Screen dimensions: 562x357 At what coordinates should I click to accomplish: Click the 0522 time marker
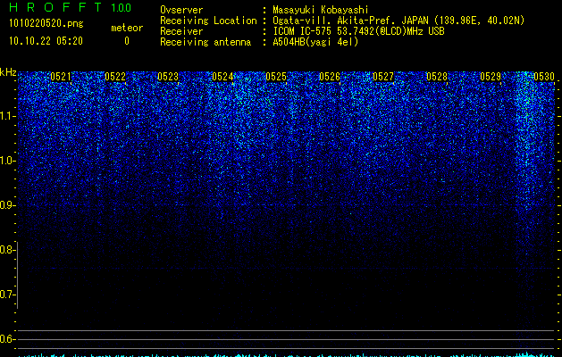coord(115,77)
